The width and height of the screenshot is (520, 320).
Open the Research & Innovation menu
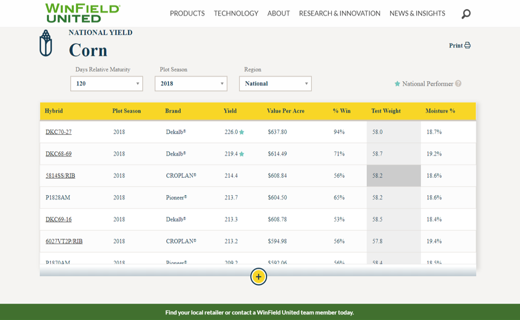[340, 13]
